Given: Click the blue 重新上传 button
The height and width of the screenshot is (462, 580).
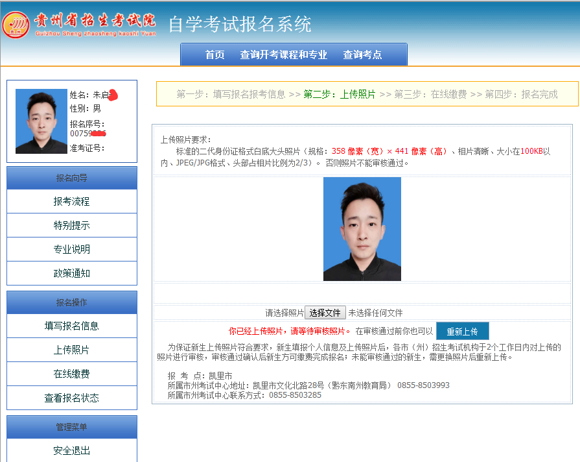Looking at the screenshot, I should [x=462, y=332].
